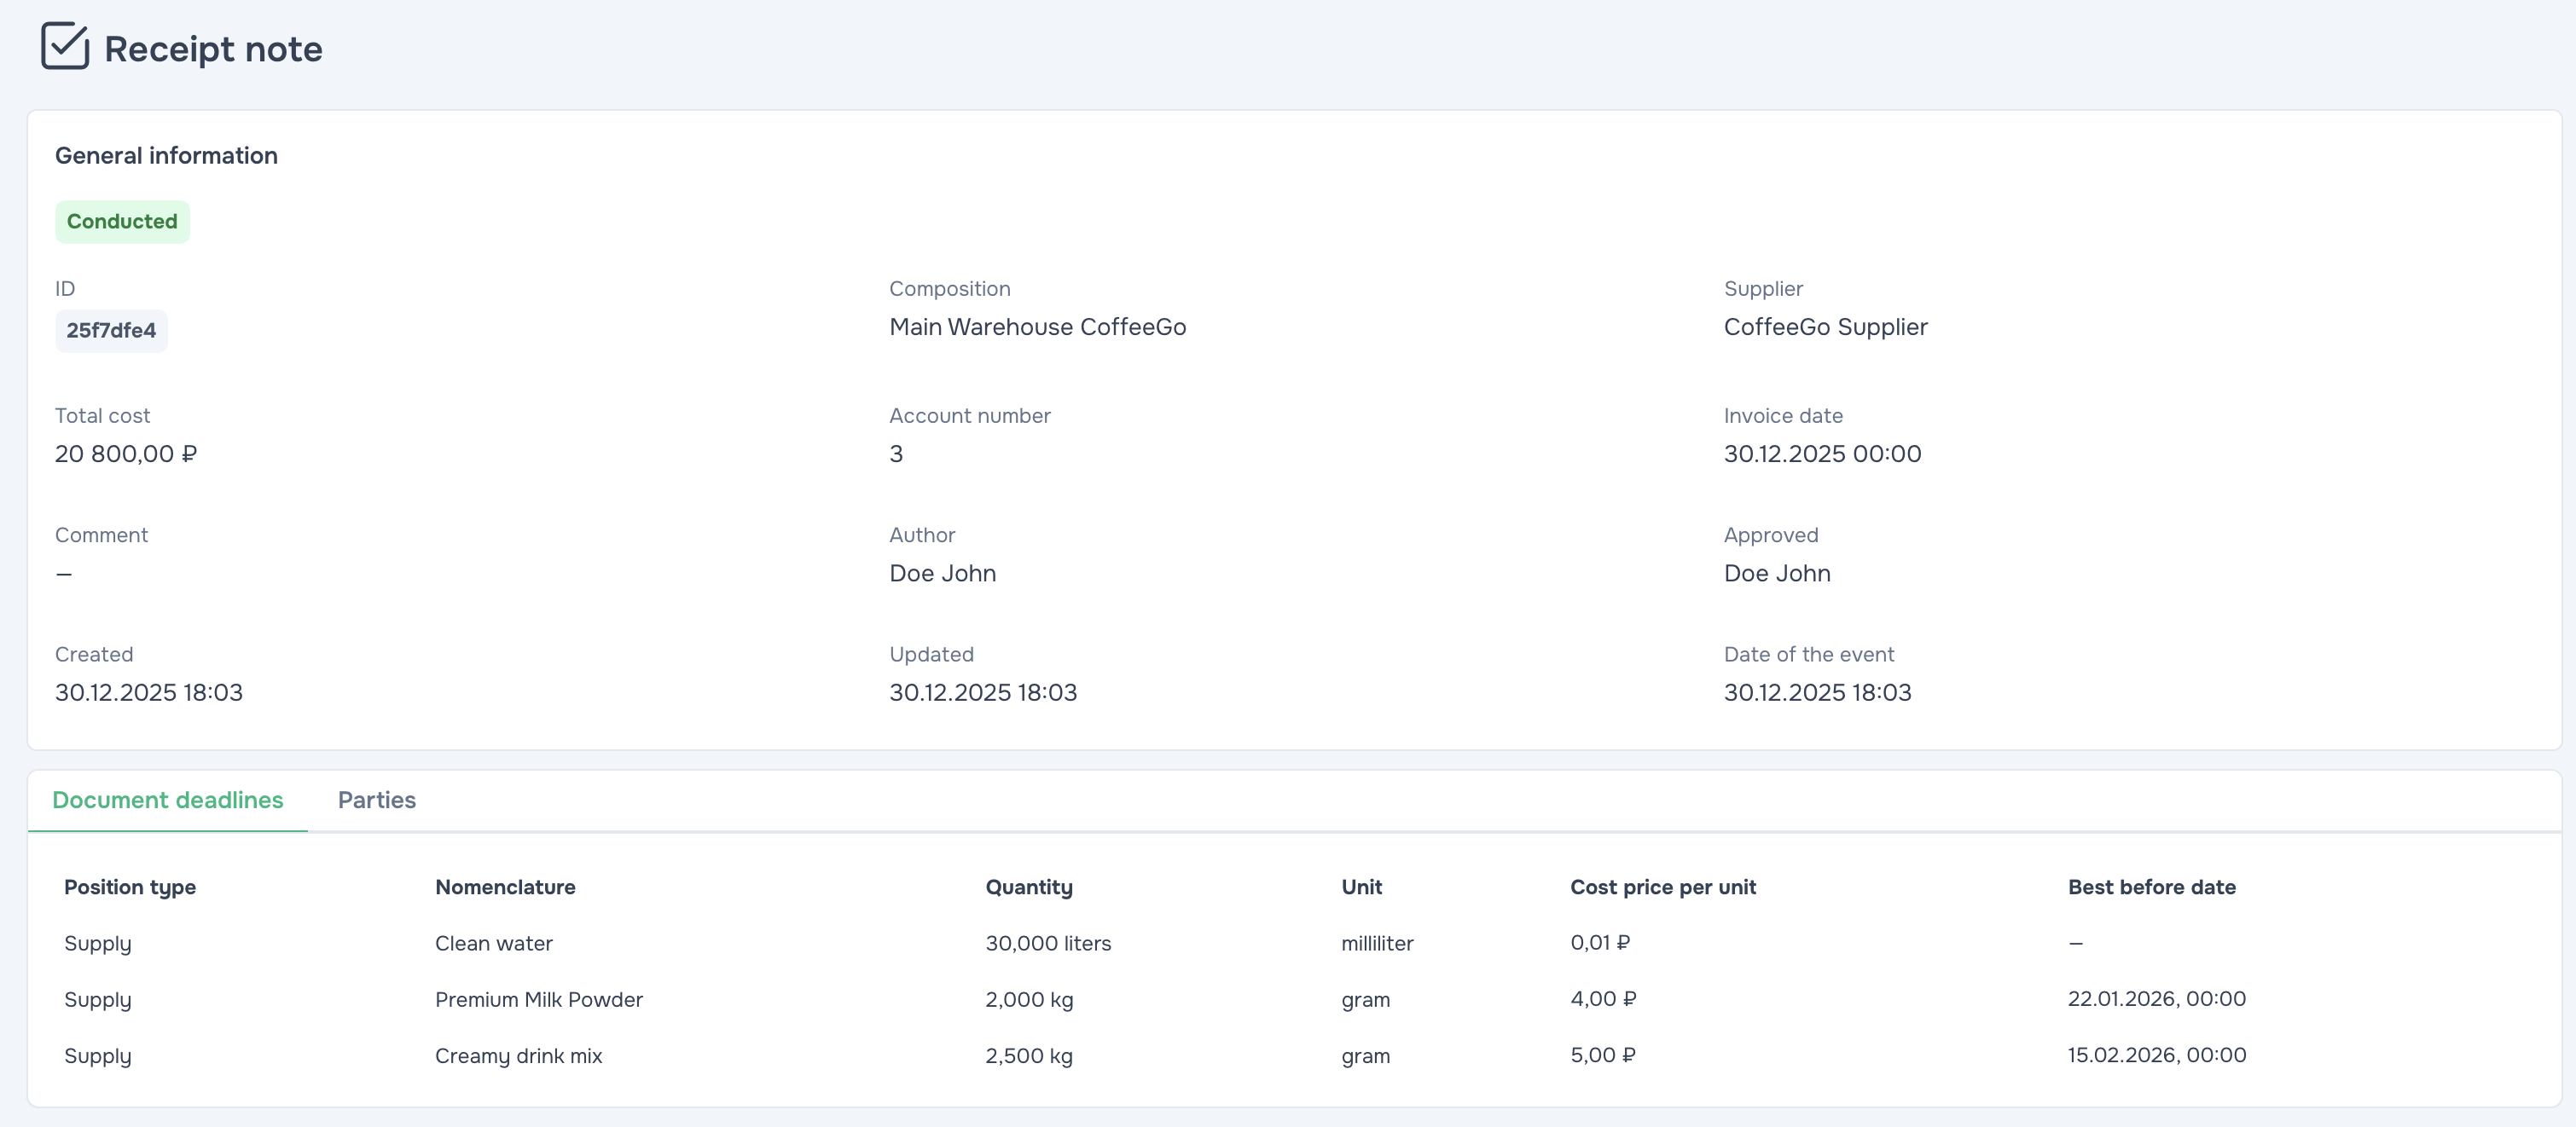Select the Premium Milk Powder row

pos(538,999)
